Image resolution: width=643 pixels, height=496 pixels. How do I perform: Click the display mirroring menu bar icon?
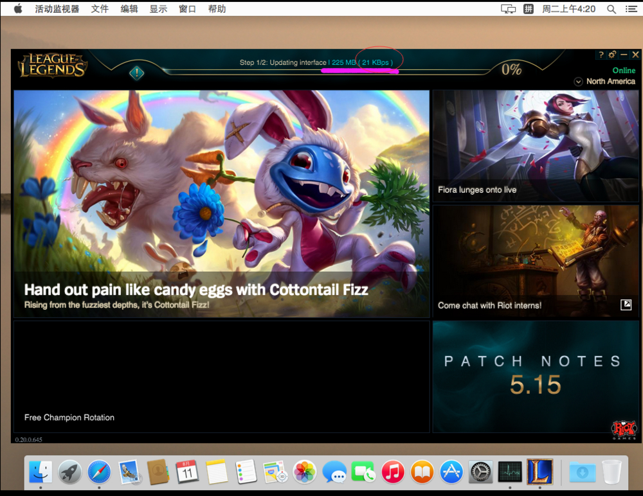508,9
